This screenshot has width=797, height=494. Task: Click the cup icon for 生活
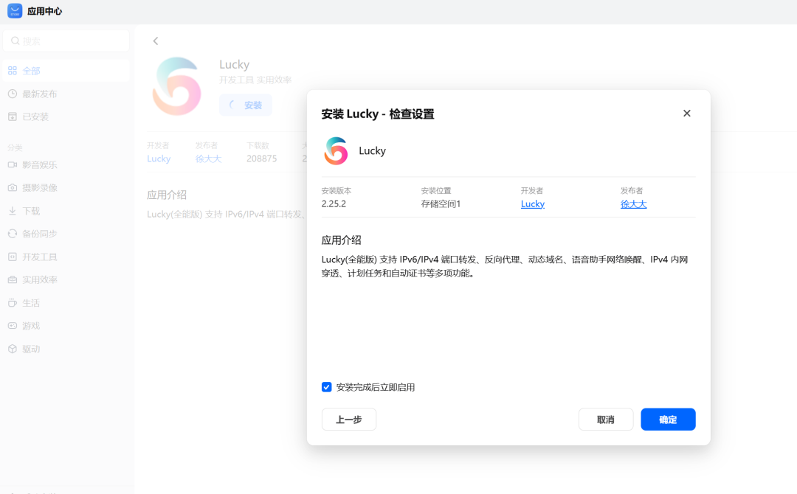pos(13,302)
